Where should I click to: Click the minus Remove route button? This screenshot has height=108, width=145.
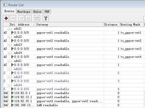pyautogui.click(x=13, y=18)
